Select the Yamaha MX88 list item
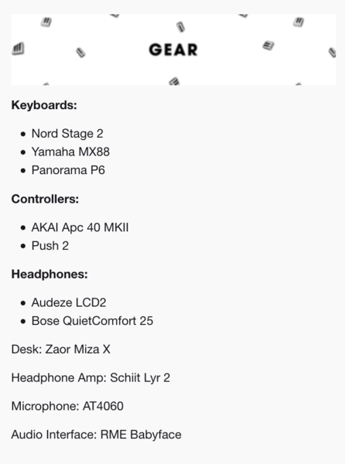The image size is (345, 464). [70, 152]
